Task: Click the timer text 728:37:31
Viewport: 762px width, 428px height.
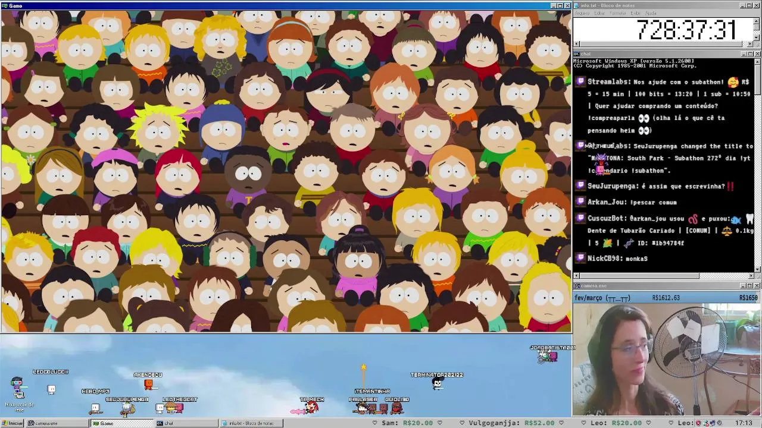Action: [x=686, y=30]
